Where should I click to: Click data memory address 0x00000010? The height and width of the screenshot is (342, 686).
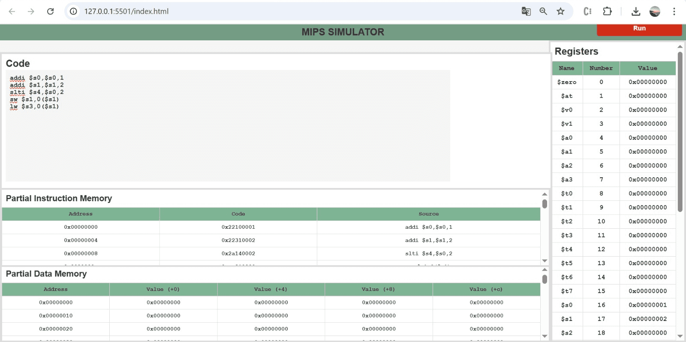point(56,316)
